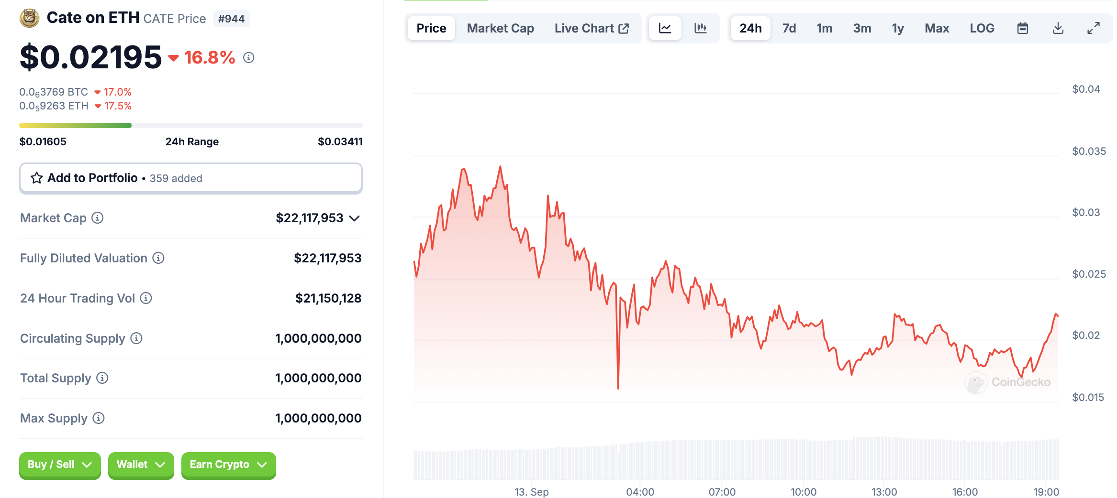Open the Earn Crypto dropdown
The image size is (1117, 498).
point(228,465)
